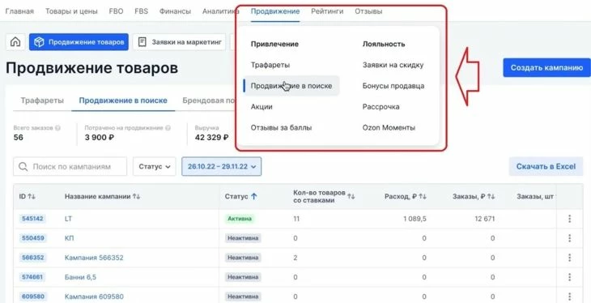Sort by Заказы ₽ column arrows
The image size is (591, 303).
pyautogui.click(x=491, y=197)
